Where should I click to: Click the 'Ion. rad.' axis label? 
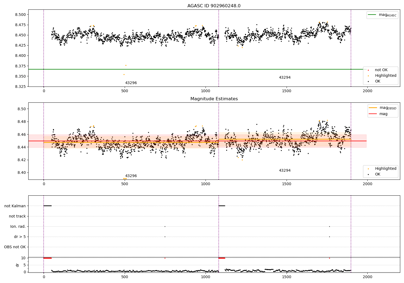click(18, 226)
